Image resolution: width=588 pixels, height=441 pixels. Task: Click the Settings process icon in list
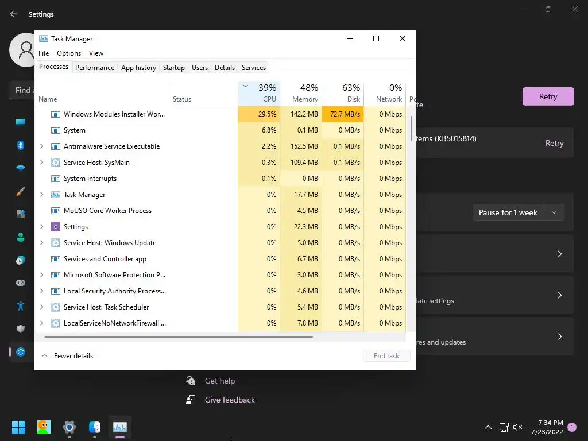coord(56,226)
